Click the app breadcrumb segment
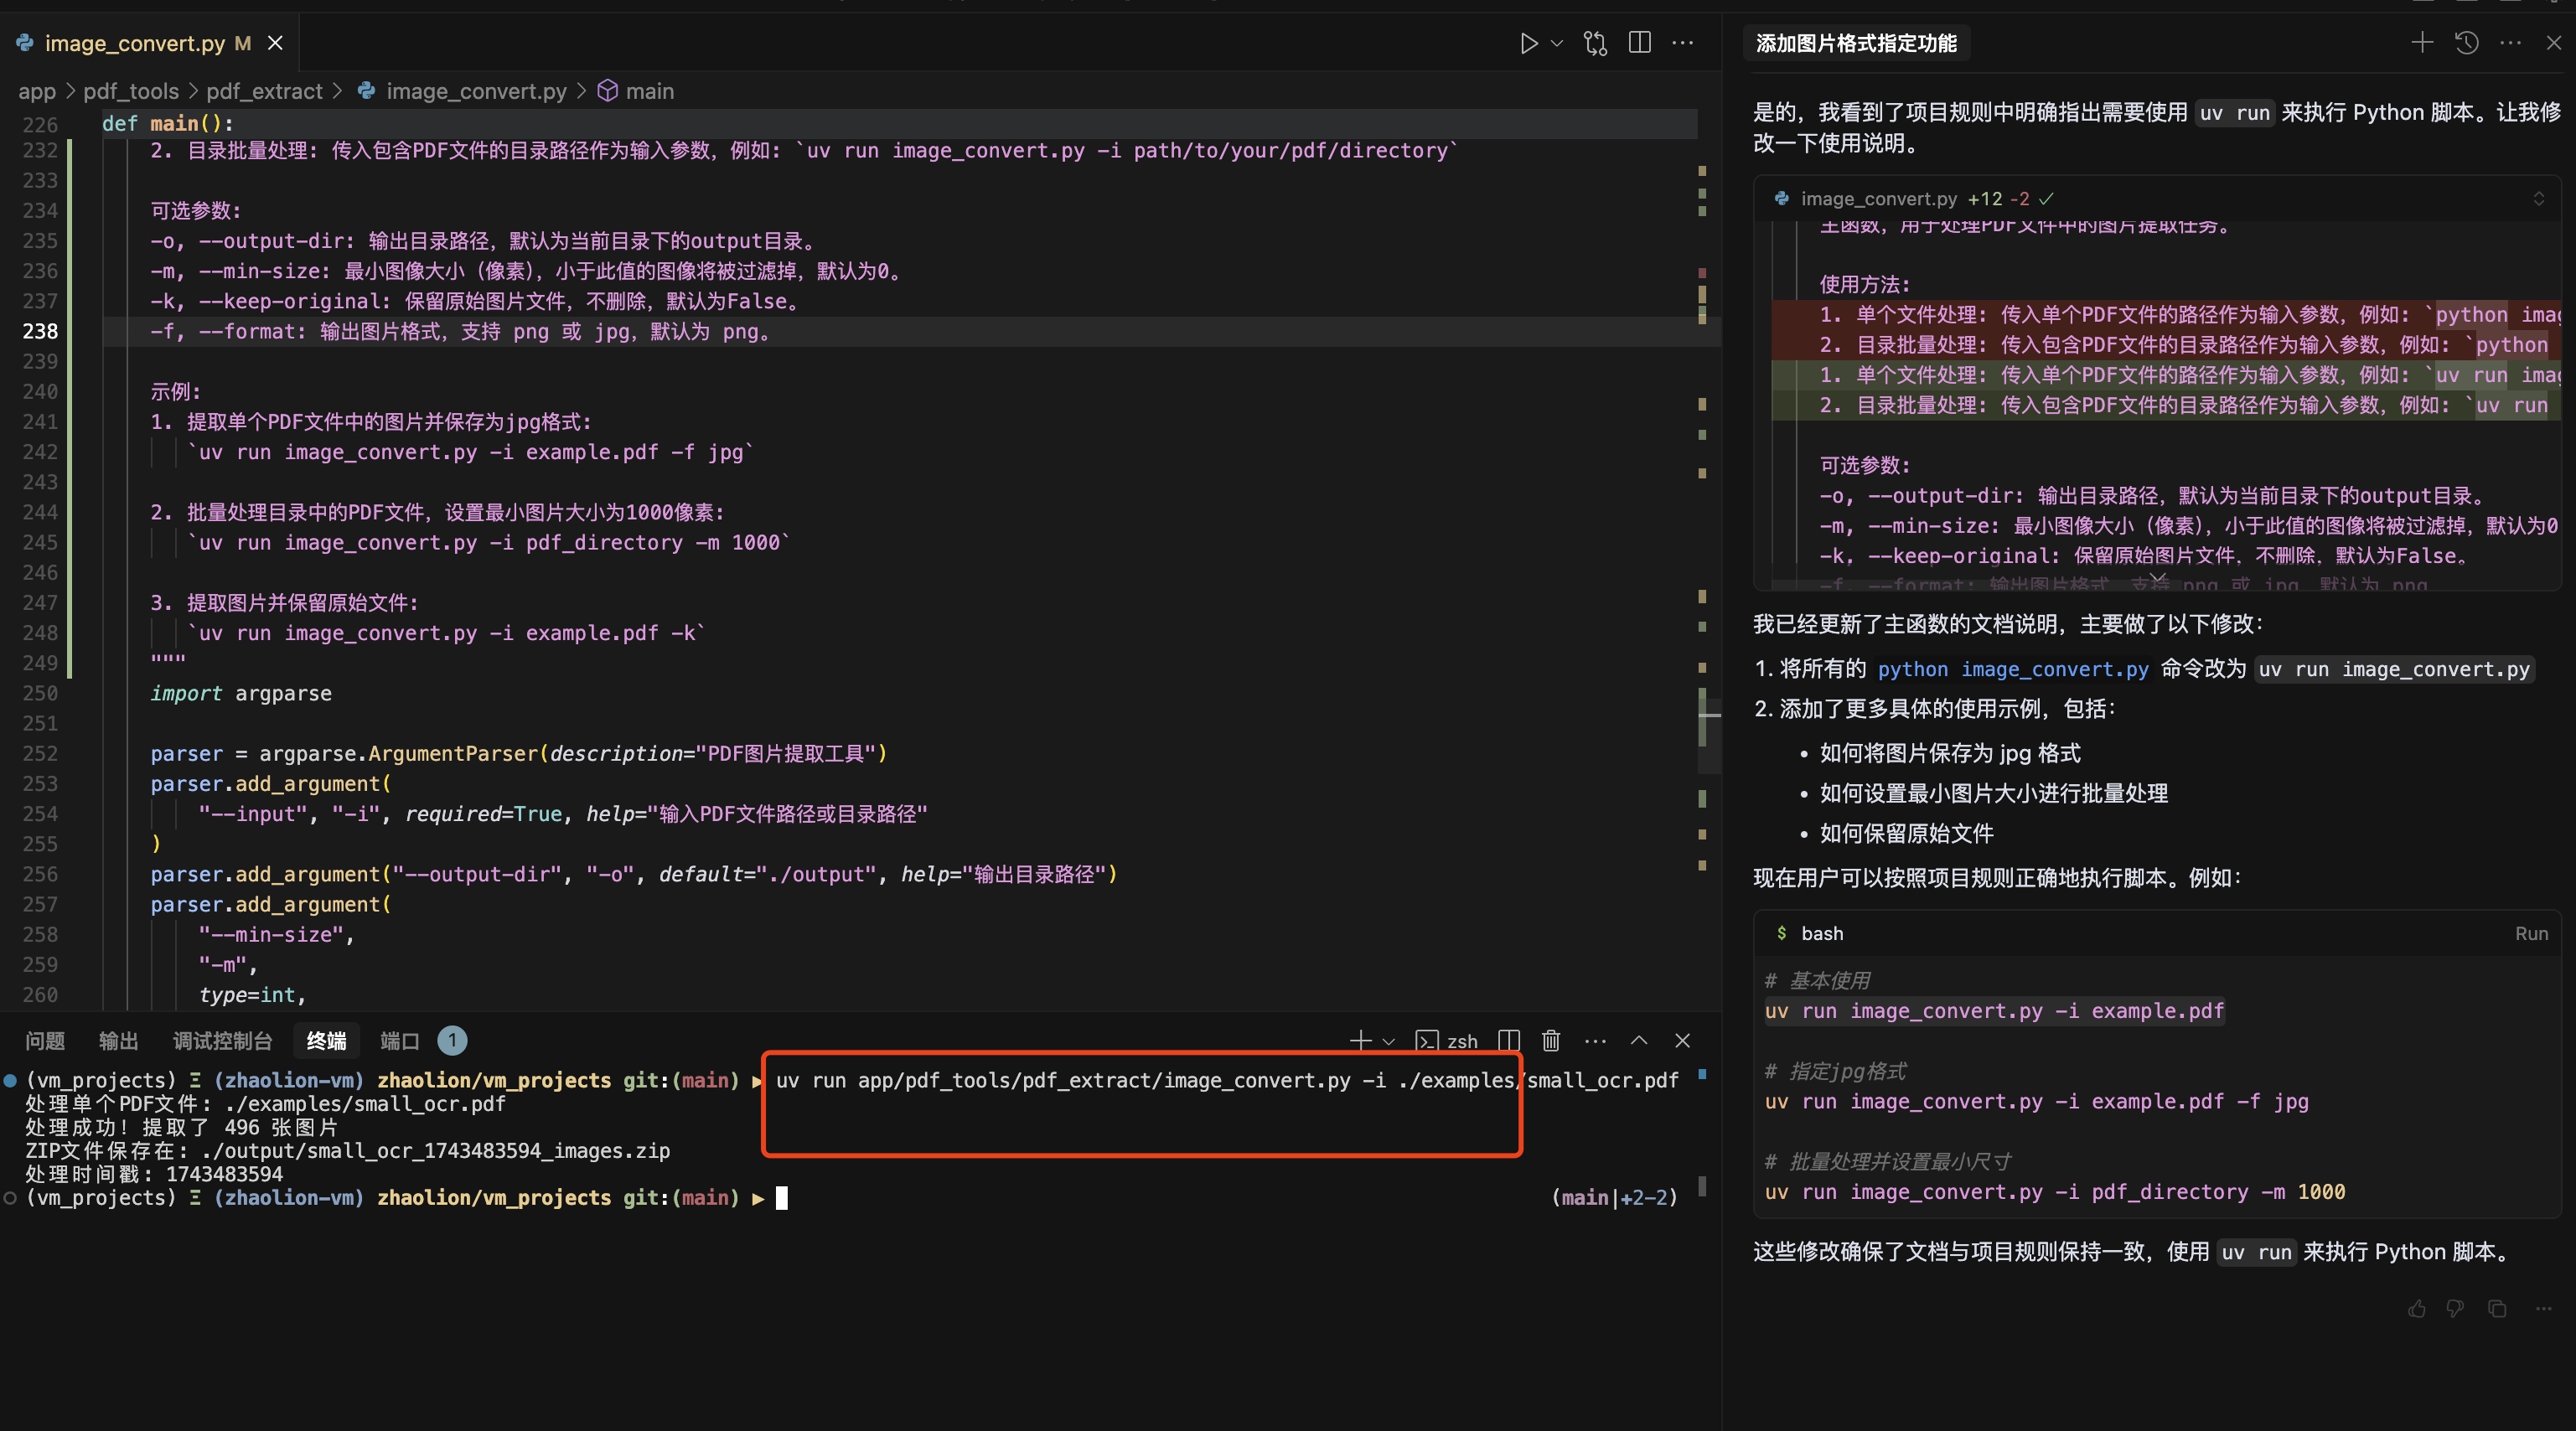Screen dimensions: 2576x1431 click(x=37, y=91)
